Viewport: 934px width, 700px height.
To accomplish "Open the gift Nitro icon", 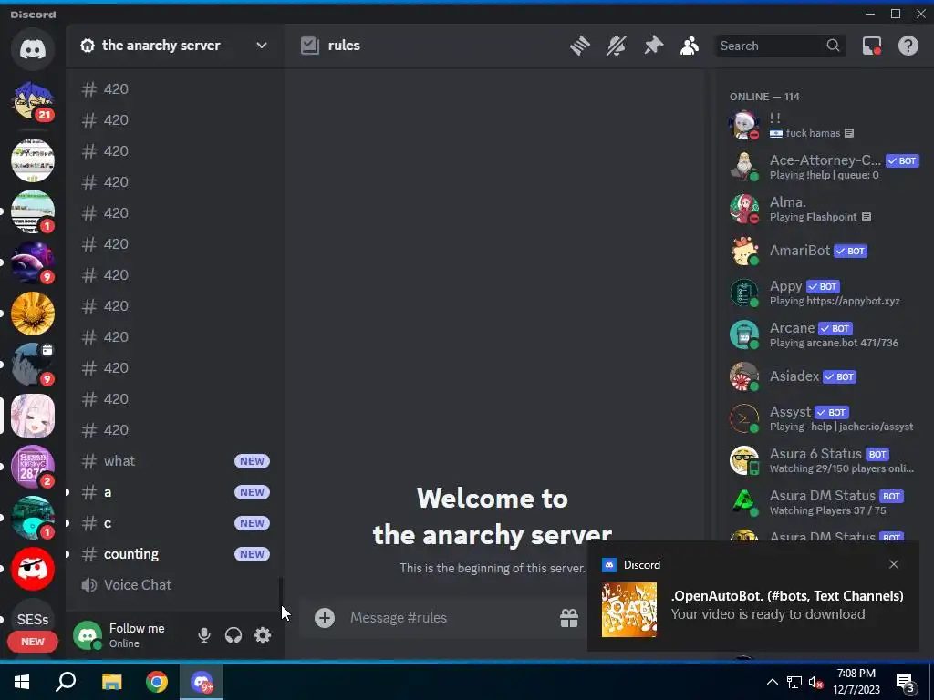I will [x=569, y=618].
